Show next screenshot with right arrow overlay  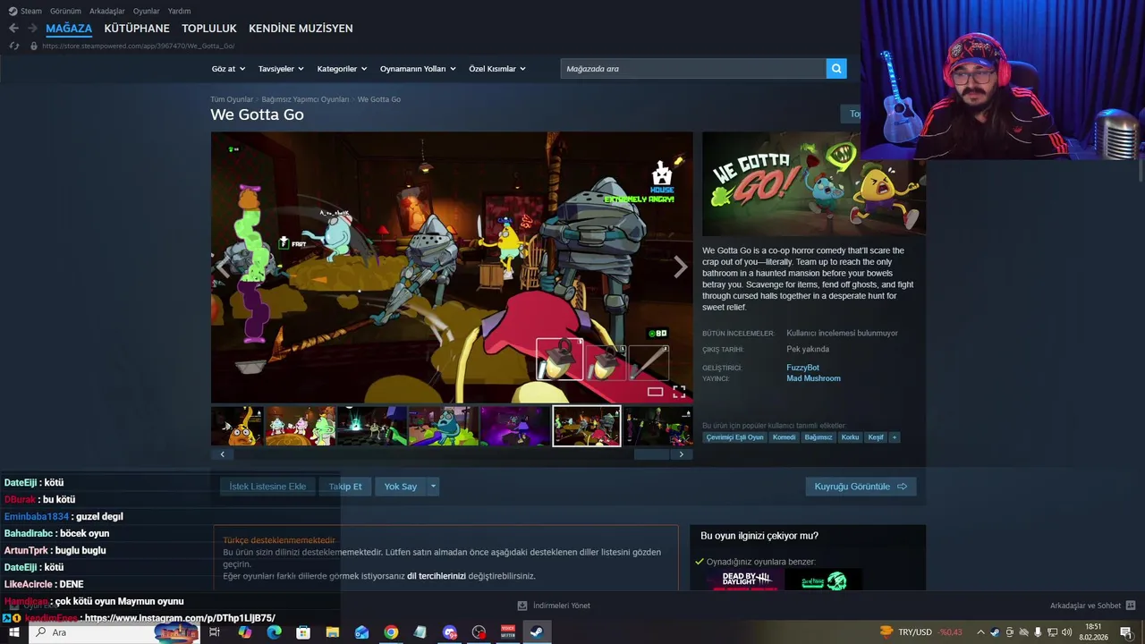[681, 267]
